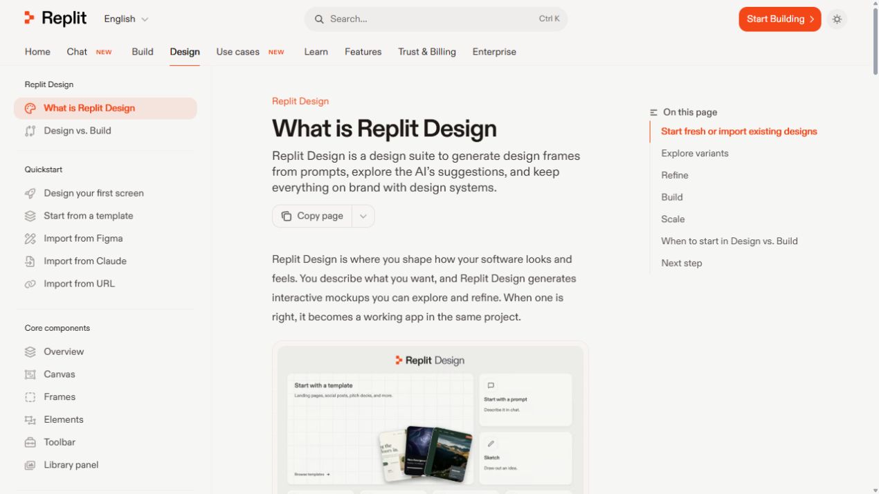Jump to When to start in Design vs. Build
879x494 pixels.
click(730, 241)
